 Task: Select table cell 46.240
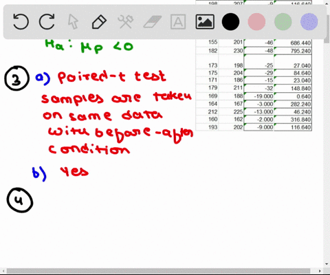click(293, 111)
